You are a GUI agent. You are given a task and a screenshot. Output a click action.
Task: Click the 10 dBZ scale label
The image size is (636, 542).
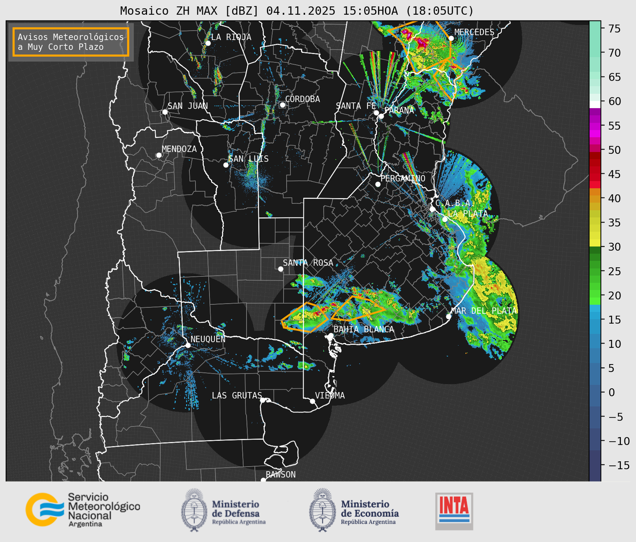614,344
